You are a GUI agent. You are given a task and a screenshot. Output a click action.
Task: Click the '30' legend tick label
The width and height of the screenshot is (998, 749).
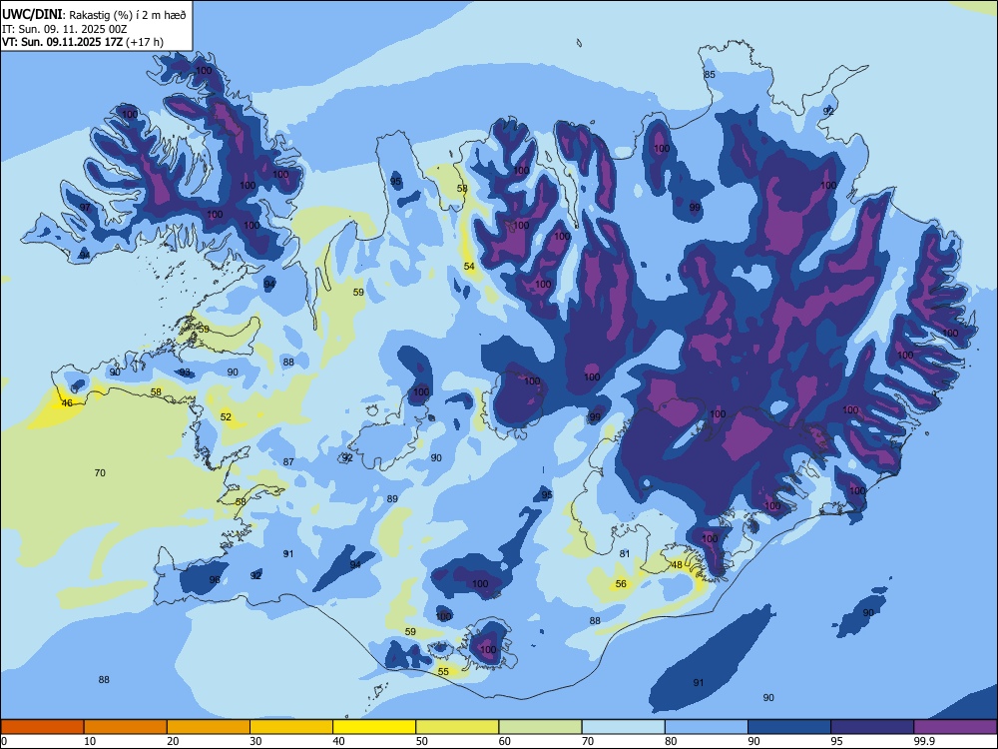255,741
